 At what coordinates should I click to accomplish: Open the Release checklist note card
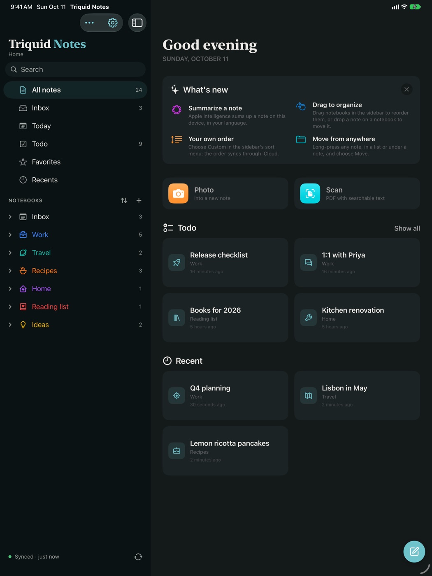pos(225,262)
